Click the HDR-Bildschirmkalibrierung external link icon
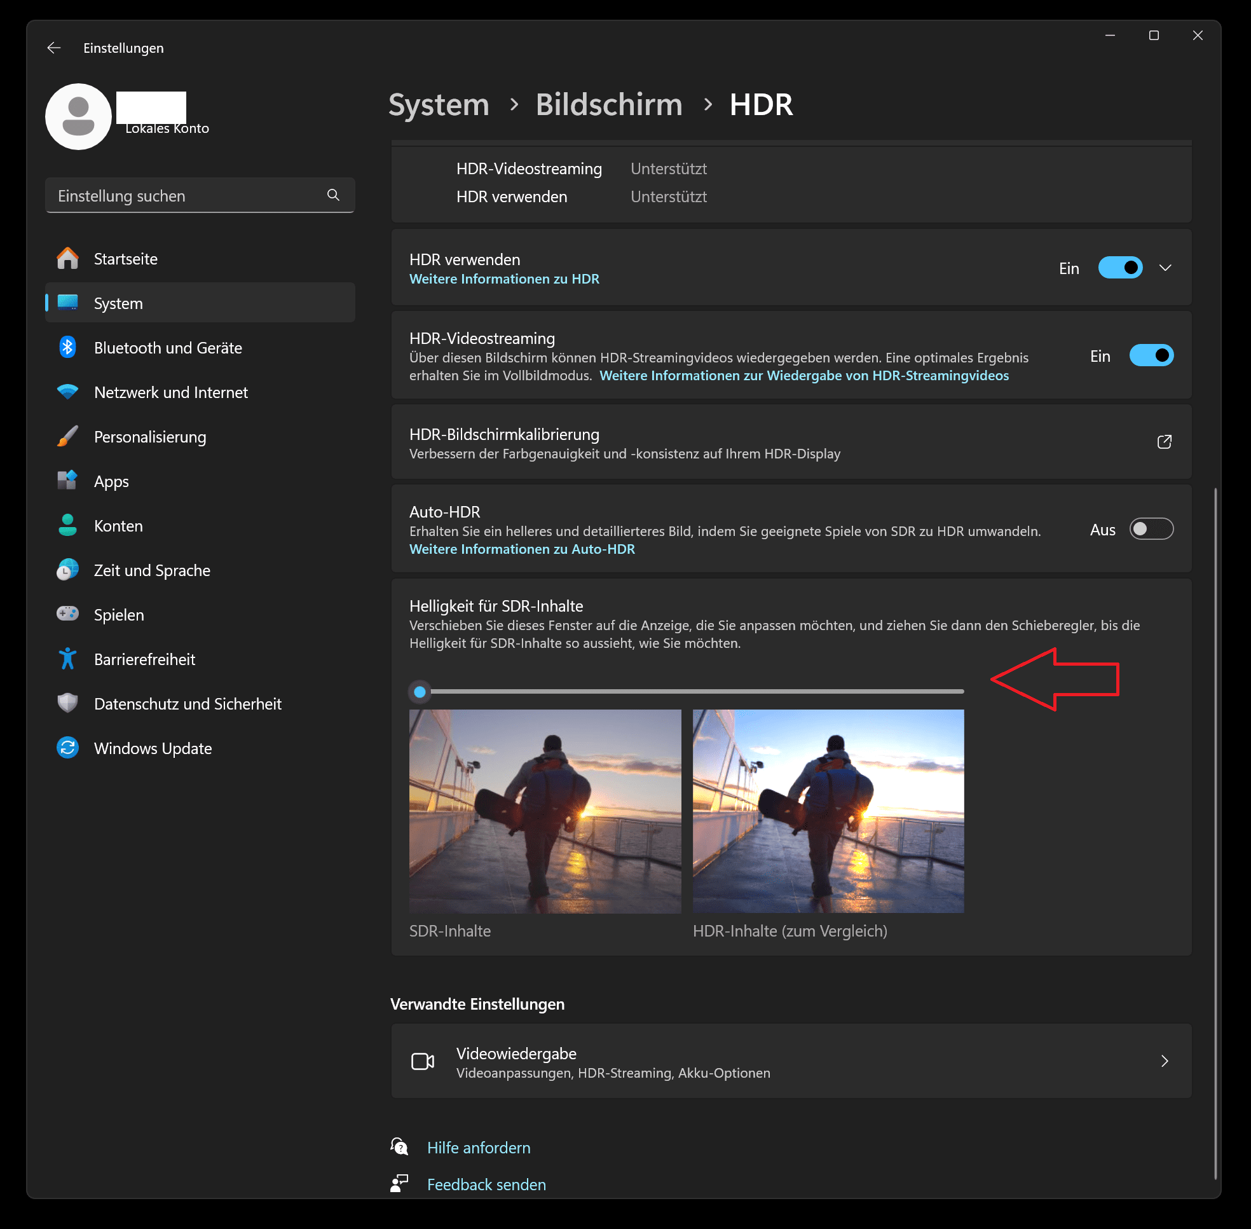1251x1229 pixels. click(1165, 443)
